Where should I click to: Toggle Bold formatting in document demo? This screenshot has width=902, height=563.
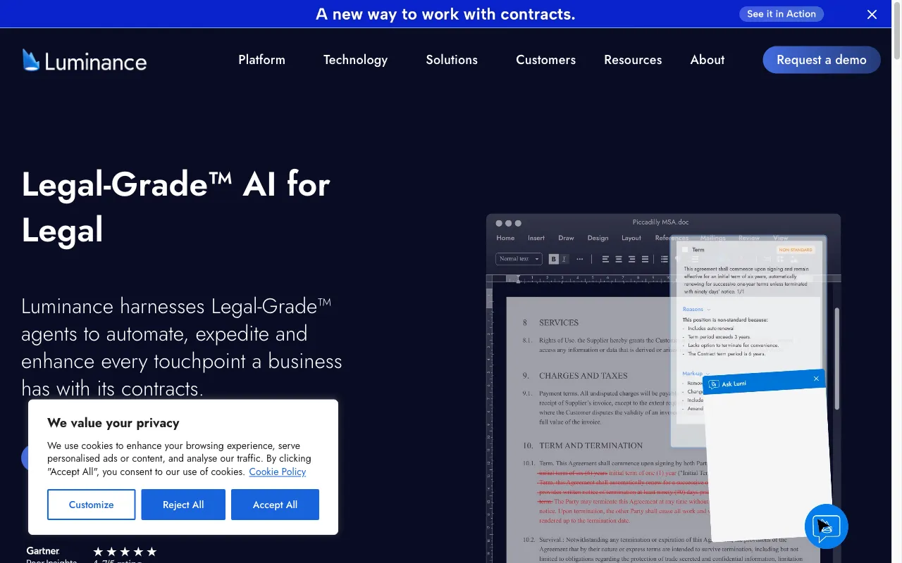[x=554, y=259]
